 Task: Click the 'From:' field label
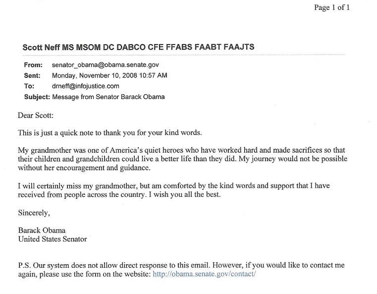33,65
